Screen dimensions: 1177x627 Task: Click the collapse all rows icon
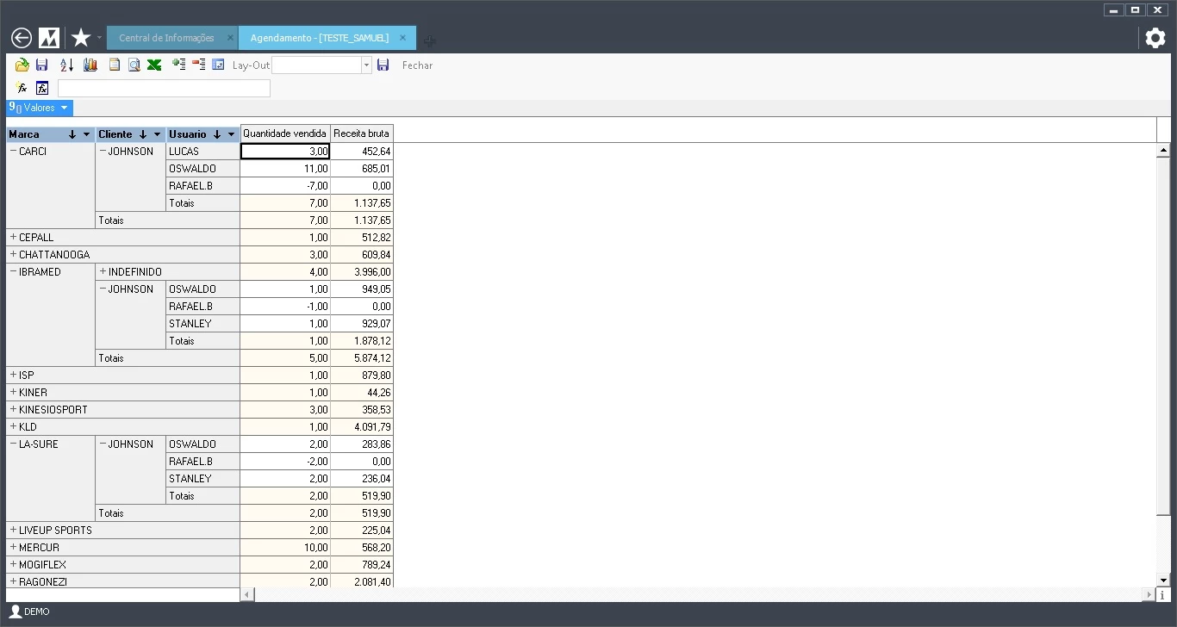click(199, 65)
